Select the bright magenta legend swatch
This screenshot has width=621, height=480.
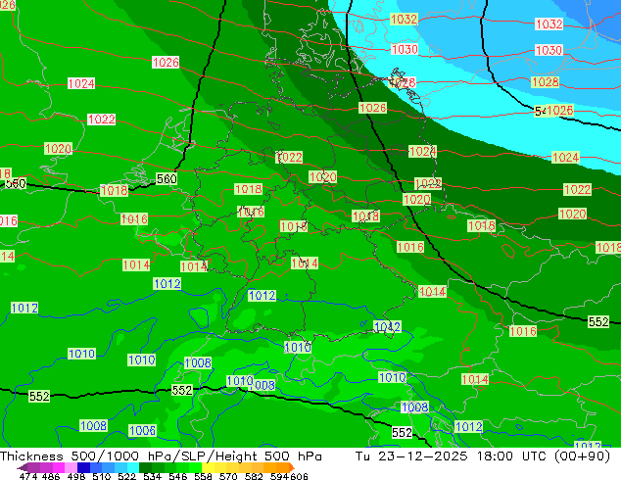pos(59,467)
